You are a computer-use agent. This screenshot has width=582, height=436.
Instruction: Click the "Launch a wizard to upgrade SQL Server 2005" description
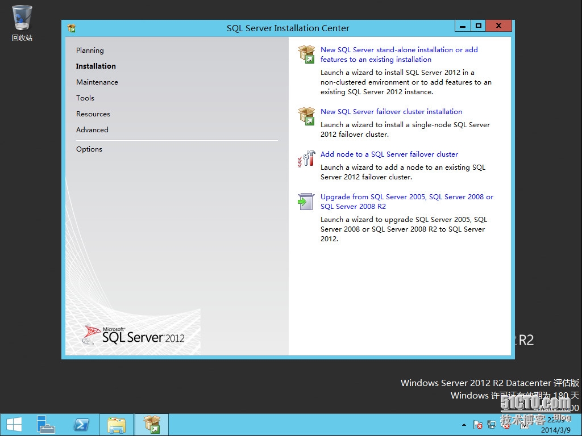pyautogui.click(x=404, y=229)
